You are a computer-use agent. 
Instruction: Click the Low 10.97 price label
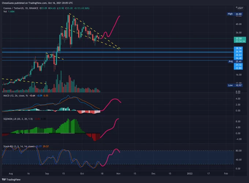(235, 85)
